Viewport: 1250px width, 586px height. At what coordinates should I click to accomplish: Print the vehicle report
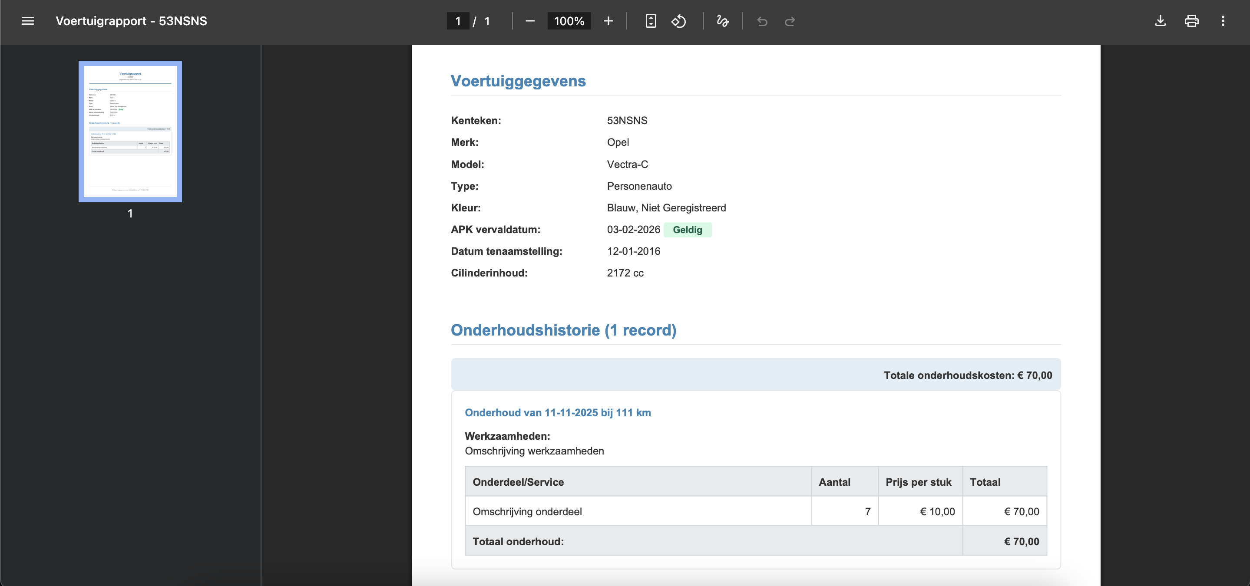[1192, 21]
